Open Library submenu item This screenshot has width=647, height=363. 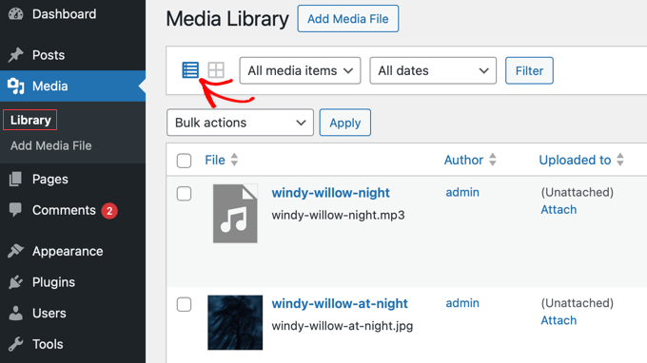[x=30, y=120]
